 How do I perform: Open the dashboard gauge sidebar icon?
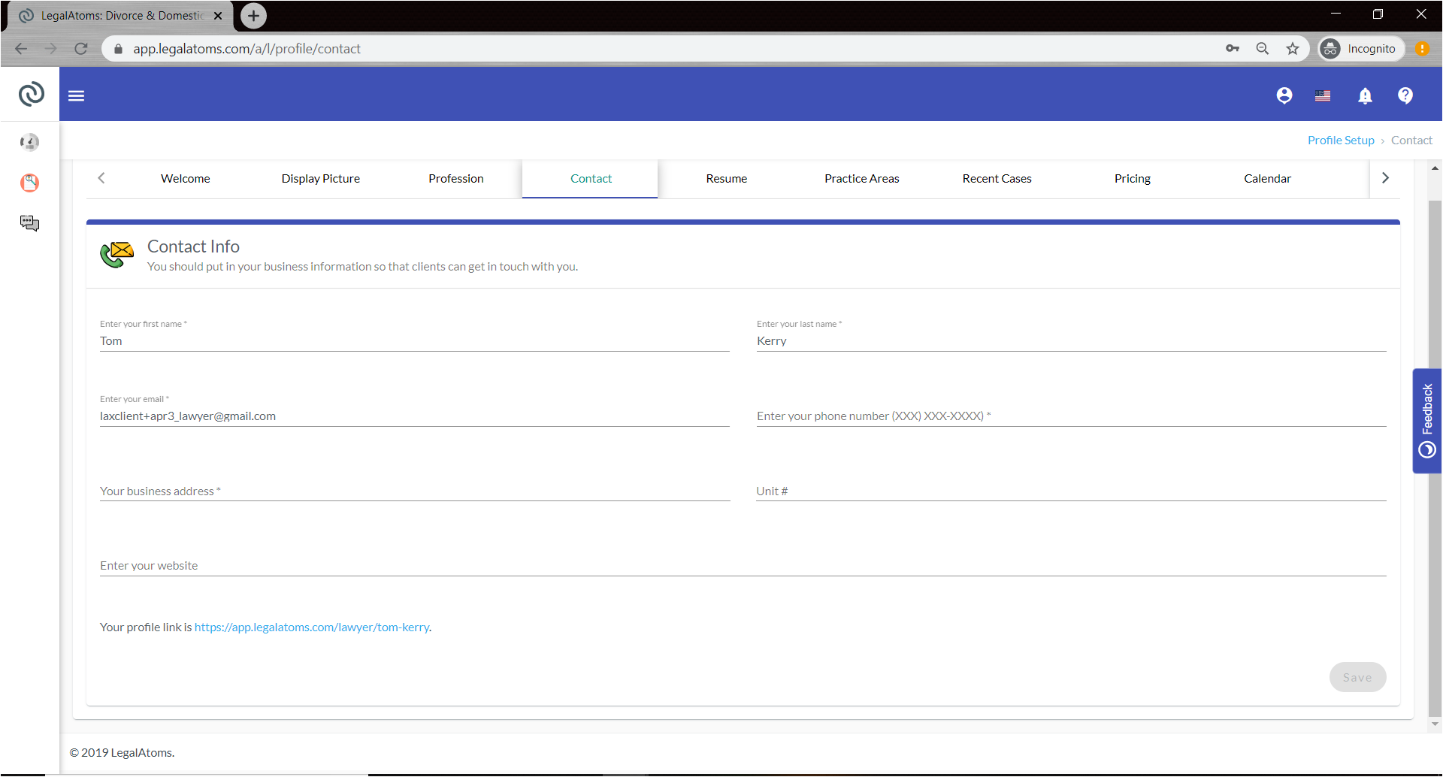29,142
